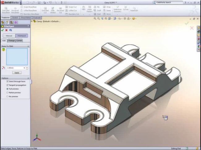The image size is (201, 150).
Task: Open the Add tab in FilletXpert
Action: [4, 41]
